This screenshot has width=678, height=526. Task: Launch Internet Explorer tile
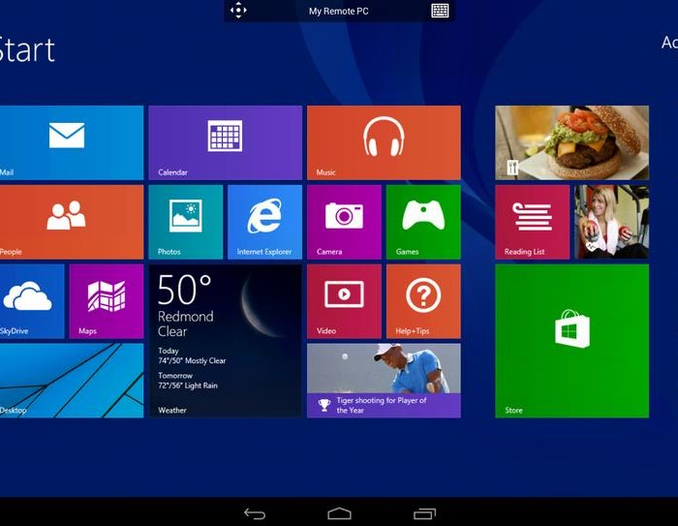click(264, 222)
